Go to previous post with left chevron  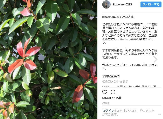(x=7, y=59)
